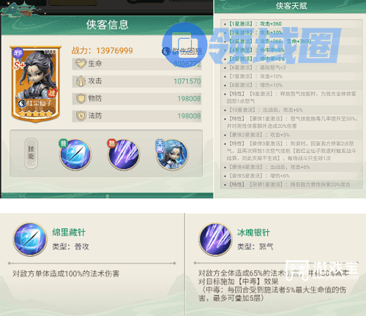The image size is (366, 316).
Task: Click the 技能 vertical label button
Action: pos(31,153)
